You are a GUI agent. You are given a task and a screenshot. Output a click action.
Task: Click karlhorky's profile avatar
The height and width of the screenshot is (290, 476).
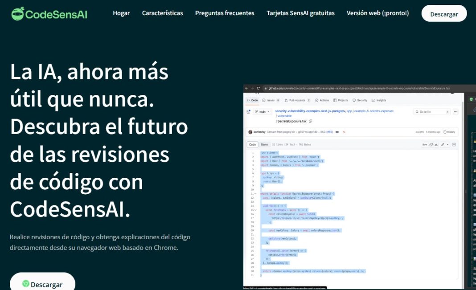click(250, 131)
